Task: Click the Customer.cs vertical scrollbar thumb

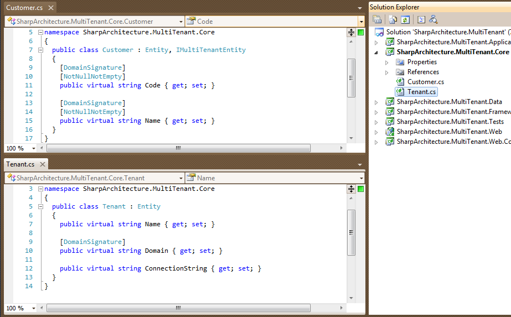Action: pyautogui.click(x=351, y=78)
